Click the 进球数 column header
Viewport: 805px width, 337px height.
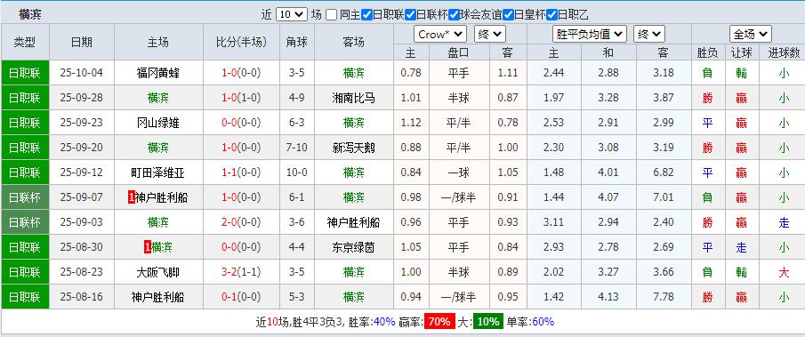[x=784, y=52]
